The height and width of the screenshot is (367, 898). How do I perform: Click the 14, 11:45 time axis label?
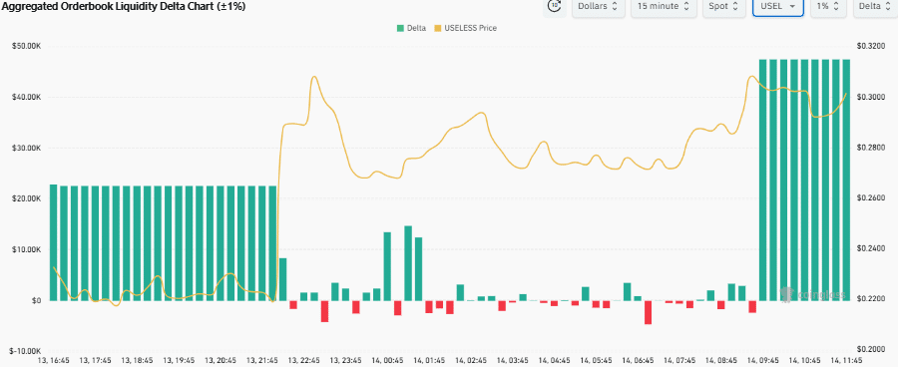pyautogui.click(x=847, y=361)
